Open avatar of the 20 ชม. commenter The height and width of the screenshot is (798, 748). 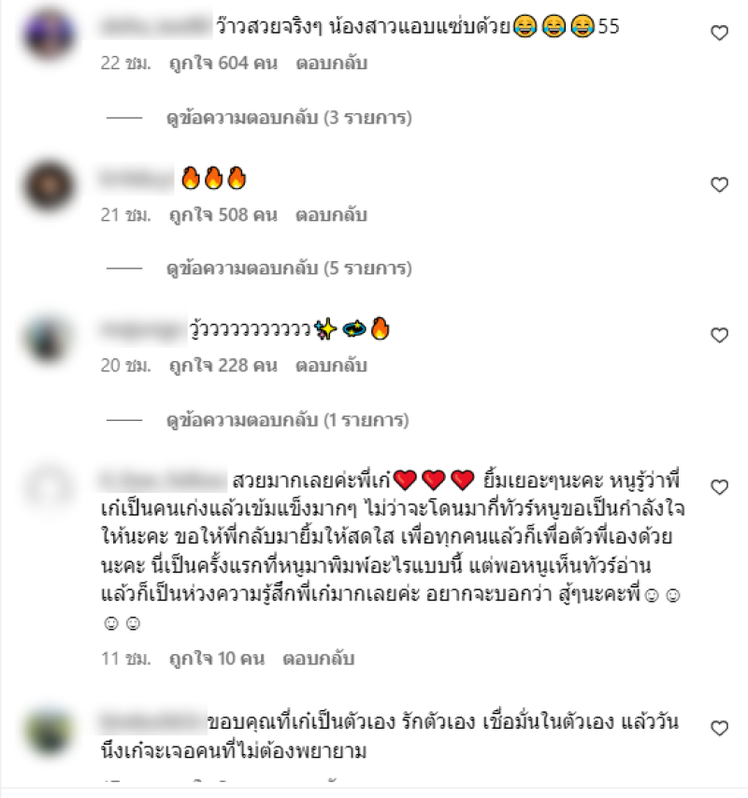click(50, 337)
